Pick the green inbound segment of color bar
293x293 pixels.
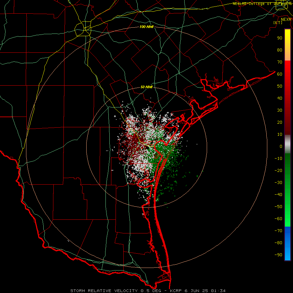(287, 190)
